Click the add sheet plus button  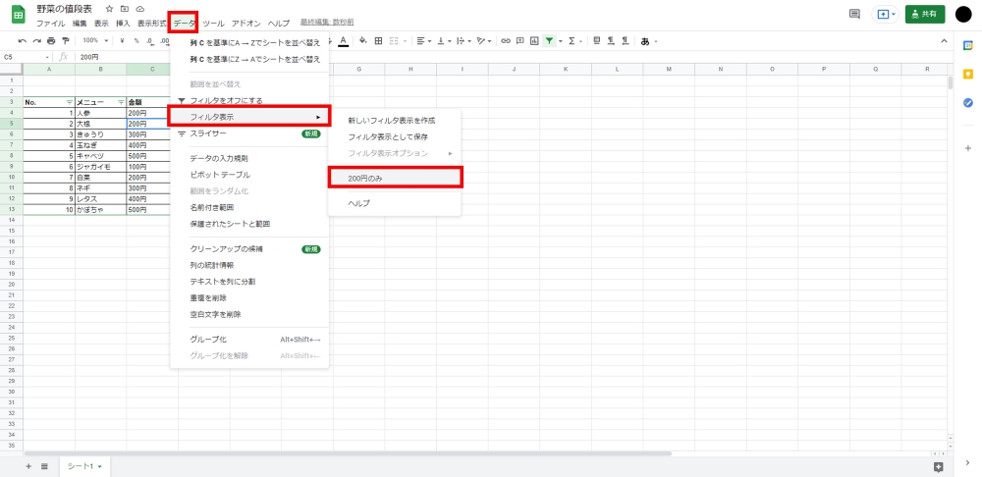(x=28, y=466)
